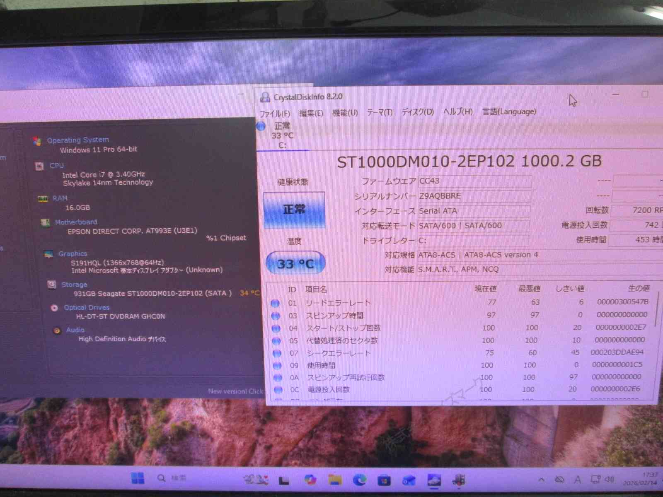Open the Operating System section link
Image resolution: width=663 pixels, height=497 pixels.
pyautogui.click(x=78, y=140)
